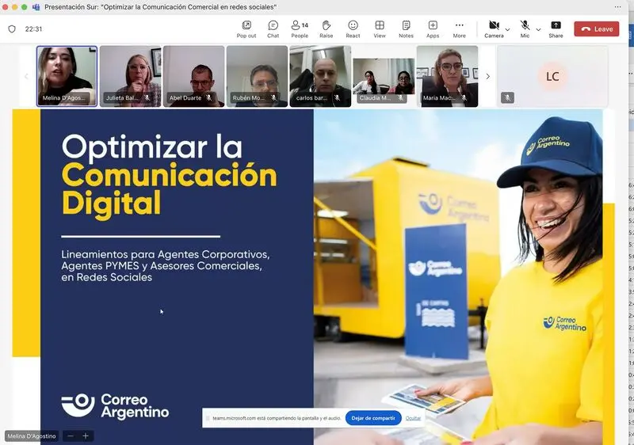Click Dejar de compartir button
The height and width of the screenshot is (445, 634).
pyautogui.click(x=373, y=418)
